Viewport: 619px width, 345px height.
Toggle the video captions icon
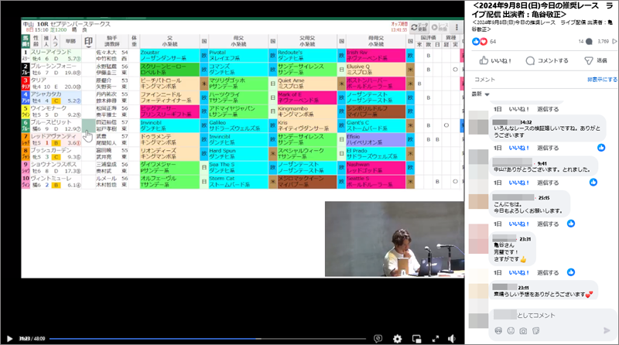[x=378, y=339]
